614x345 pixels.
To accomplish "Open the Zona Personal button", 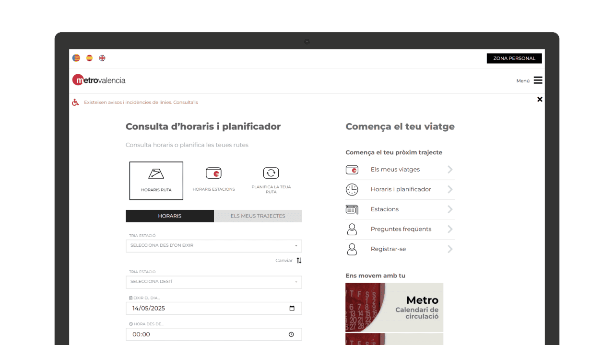I will (514, 58).
